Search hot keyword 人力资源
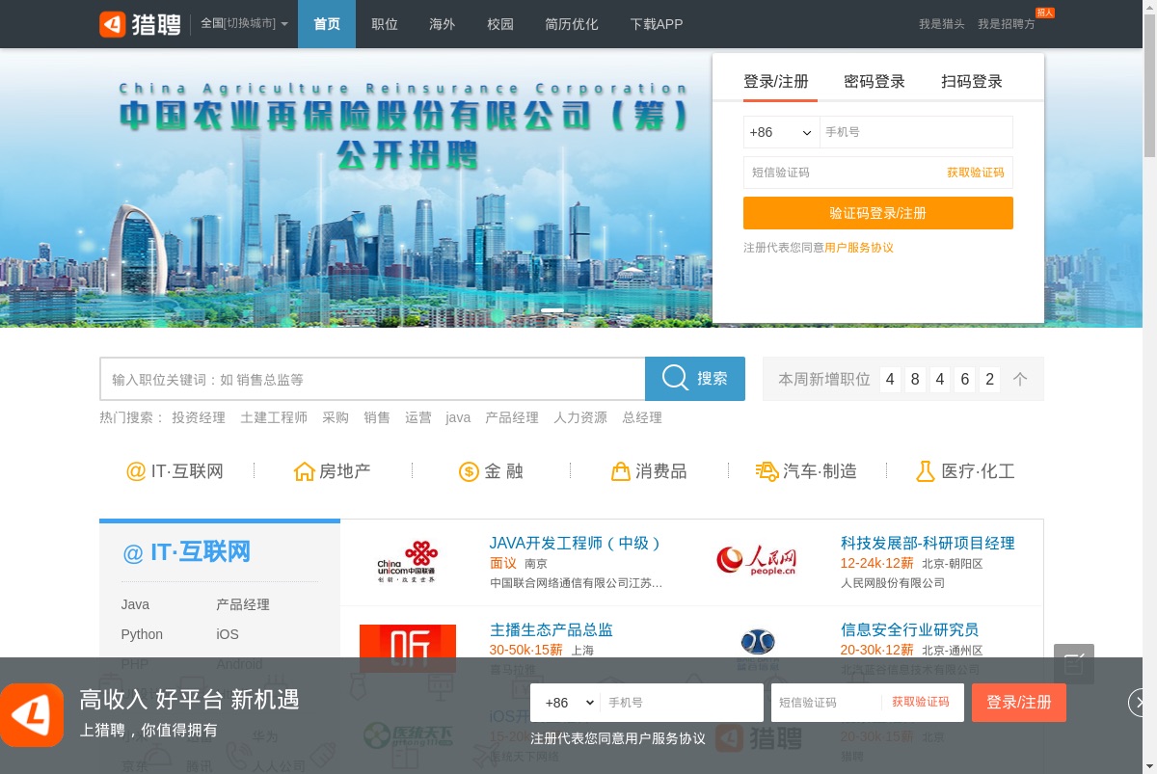 click(x=580, y=417)
